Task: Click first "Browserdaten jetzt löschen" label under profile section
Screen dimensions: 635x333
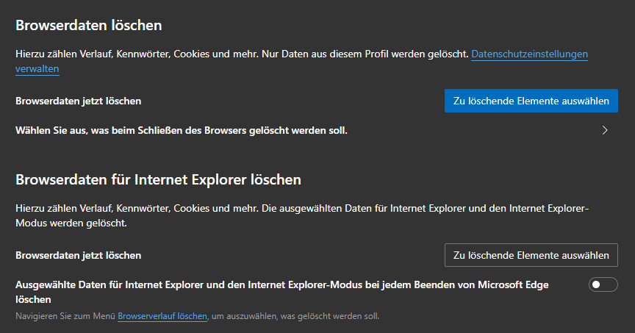Action: 78,101
